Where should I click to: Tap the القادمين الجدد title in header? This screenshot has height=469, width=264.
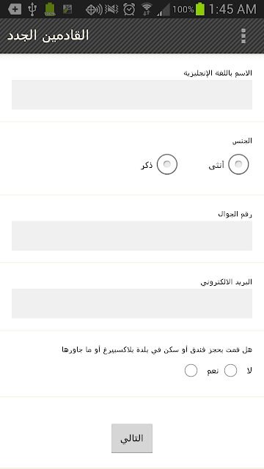click(x=48, y=36)
